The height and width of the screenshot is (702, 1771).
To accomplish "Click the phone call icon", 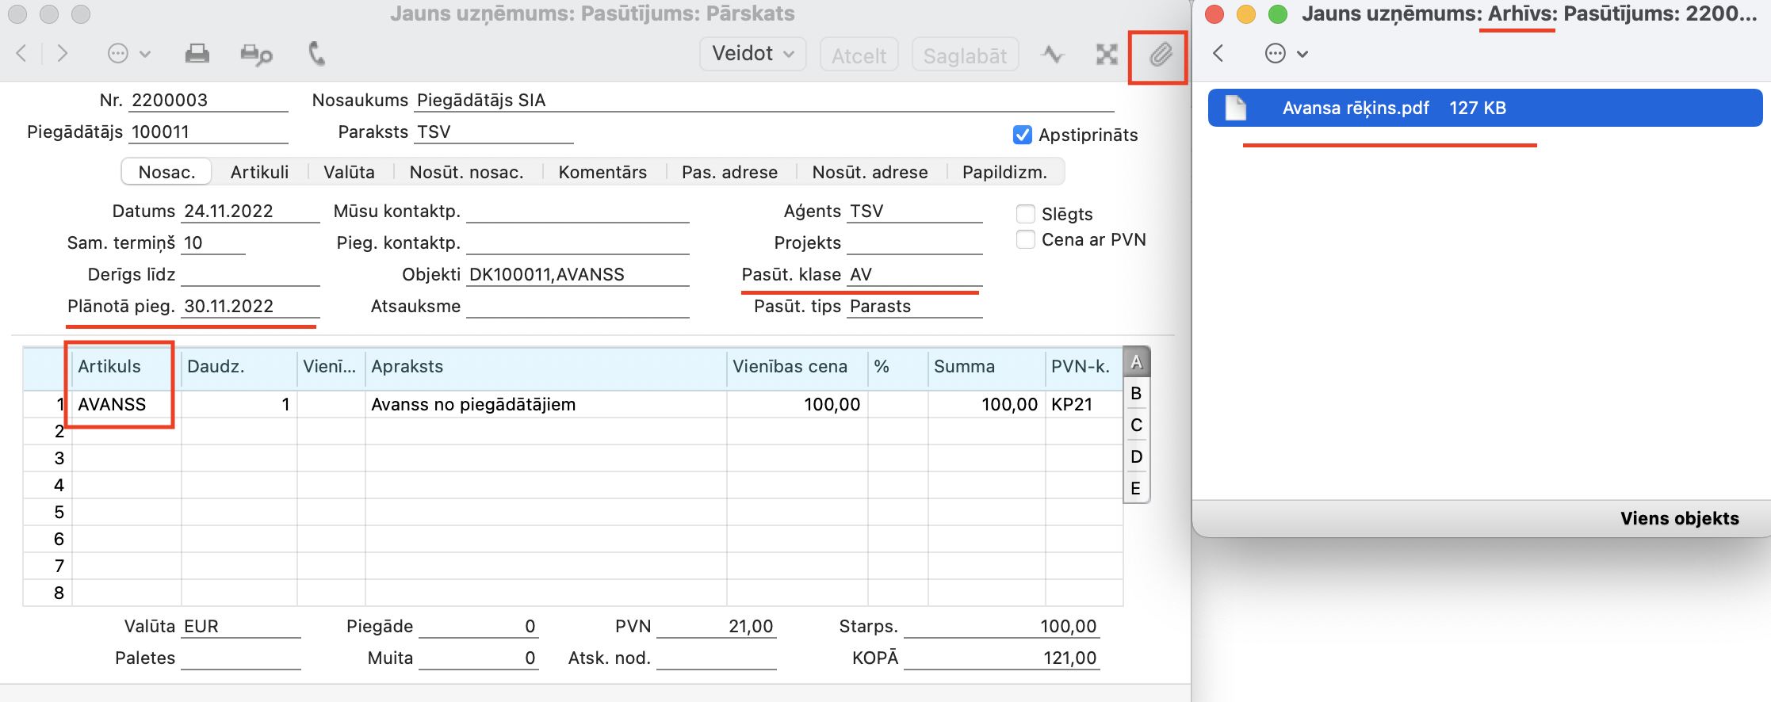I will 316,54.
